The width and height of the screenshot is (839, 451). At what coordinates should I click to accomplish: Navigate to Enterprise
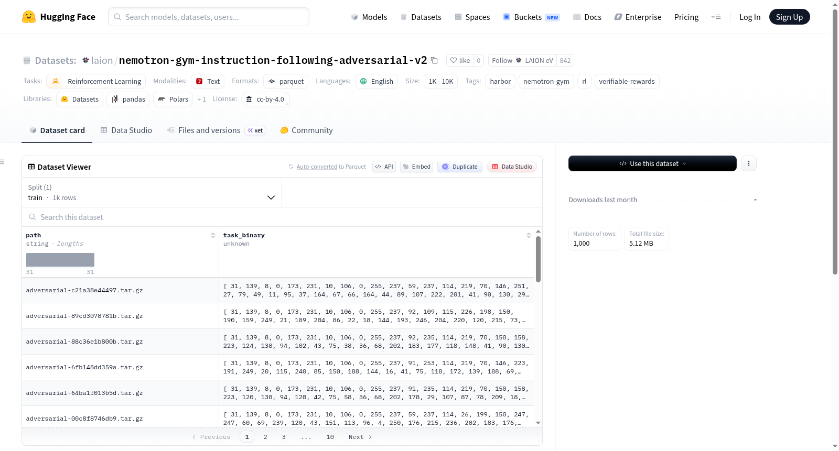638,17
